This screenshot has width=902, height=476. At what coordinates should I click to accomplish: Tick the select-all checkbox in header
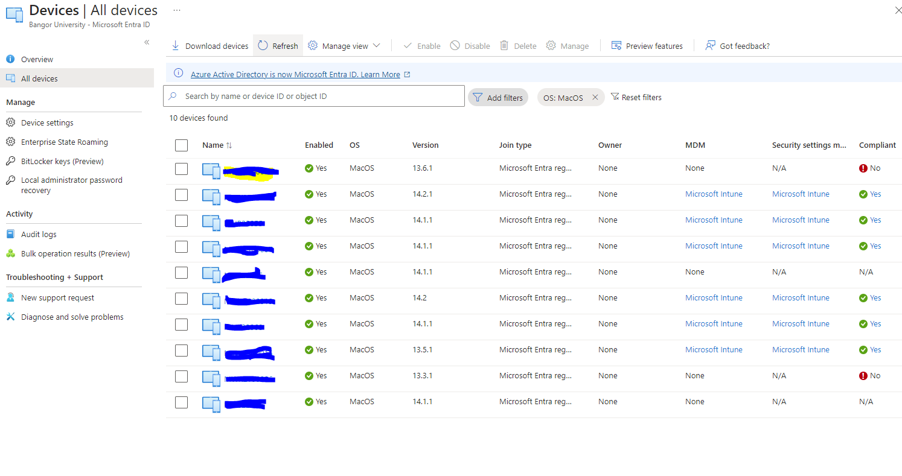[181, 145]
